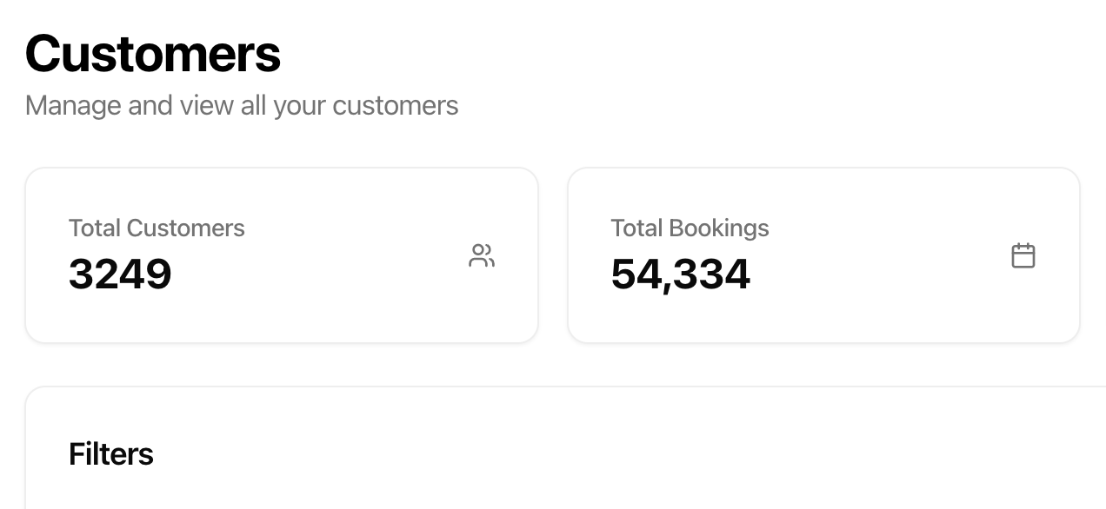Click the 3249 customer count
Image resolution: width=1106 pixels, height=509 pixels.
pyautogui.click(x=120, y=274)
